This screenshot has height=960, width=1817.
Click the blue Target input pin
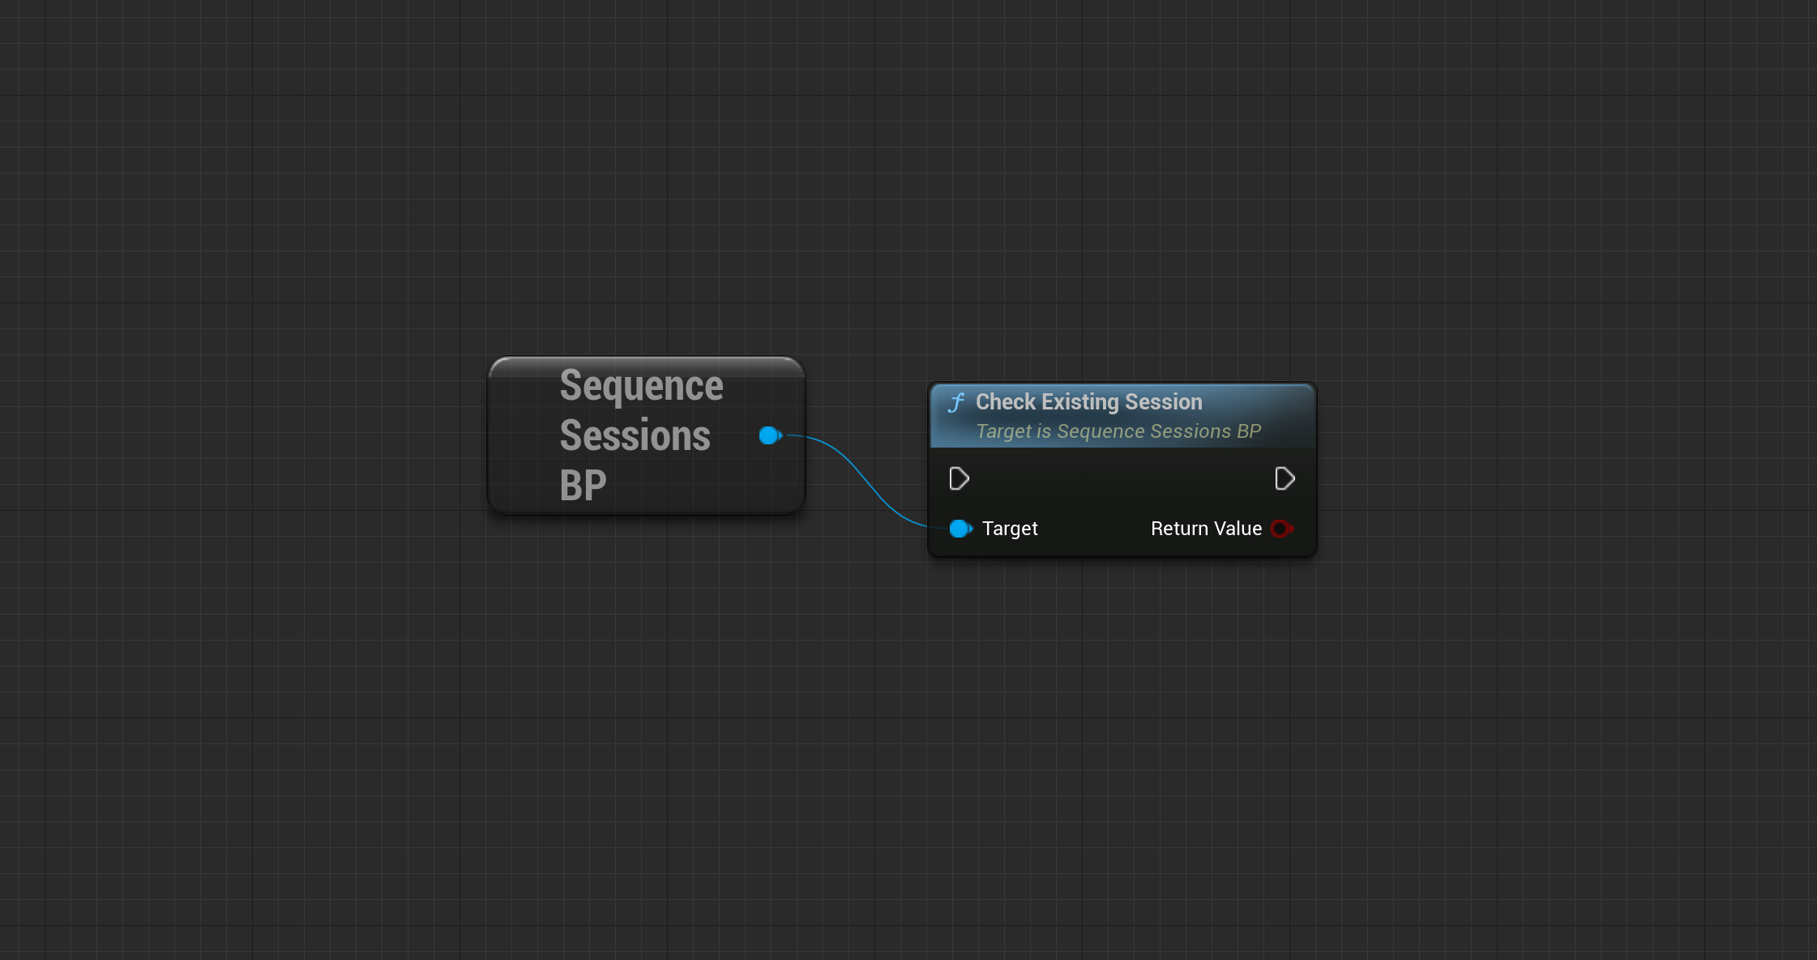[960, 529]
